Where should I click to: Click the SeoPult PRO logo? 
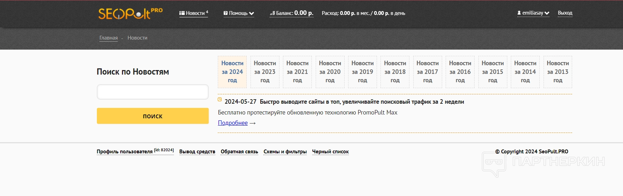click(x=130, y=13)
